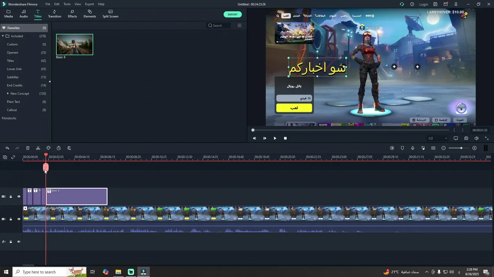This screenshot has width=494, height=277.
Task: Open the Tools menu
Action: click(x=67, y=4)
